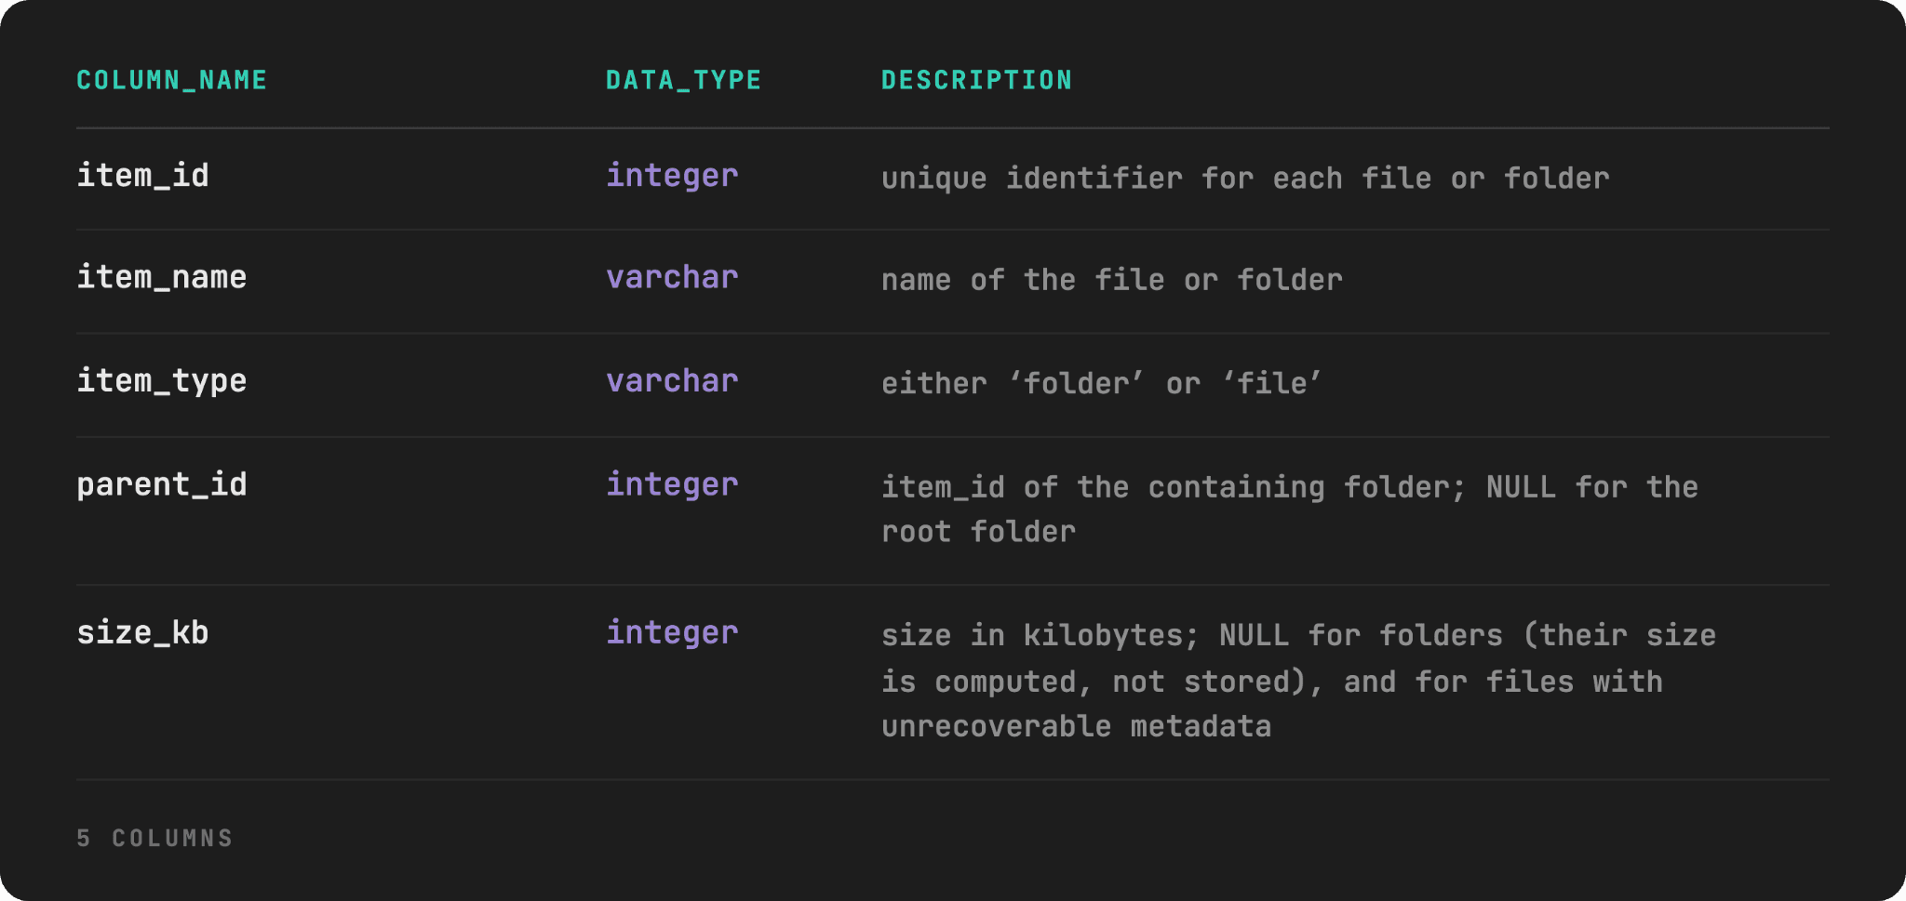Image resolution: width=1906 pixels, height=901 pixels.
Task: Click the "either 'folder' or 'file'" description
Action: (x=1102, y=383)
